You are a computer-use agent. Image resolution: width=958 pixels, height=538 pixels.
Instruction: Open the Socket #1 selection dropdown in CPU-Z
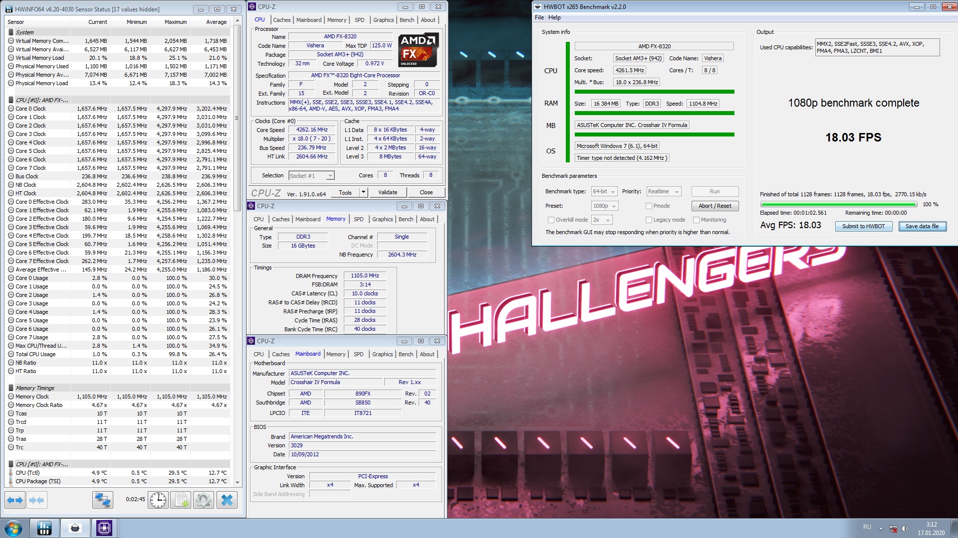(x=311, y=175)
